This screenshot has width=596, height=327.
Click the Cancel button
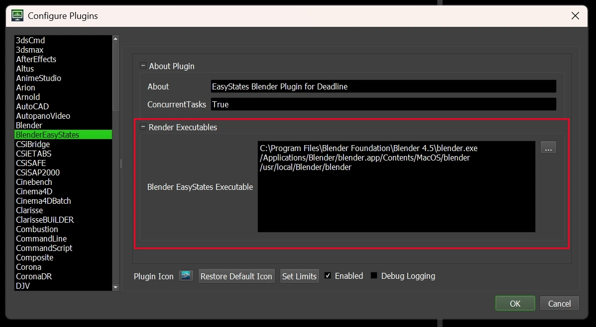pyautogui.click(x=559, y=304)
